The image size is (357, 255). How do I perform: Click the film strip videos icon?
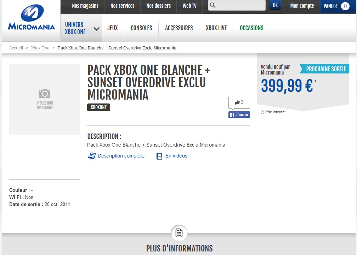pyautogui.click(x=159, y=156)
